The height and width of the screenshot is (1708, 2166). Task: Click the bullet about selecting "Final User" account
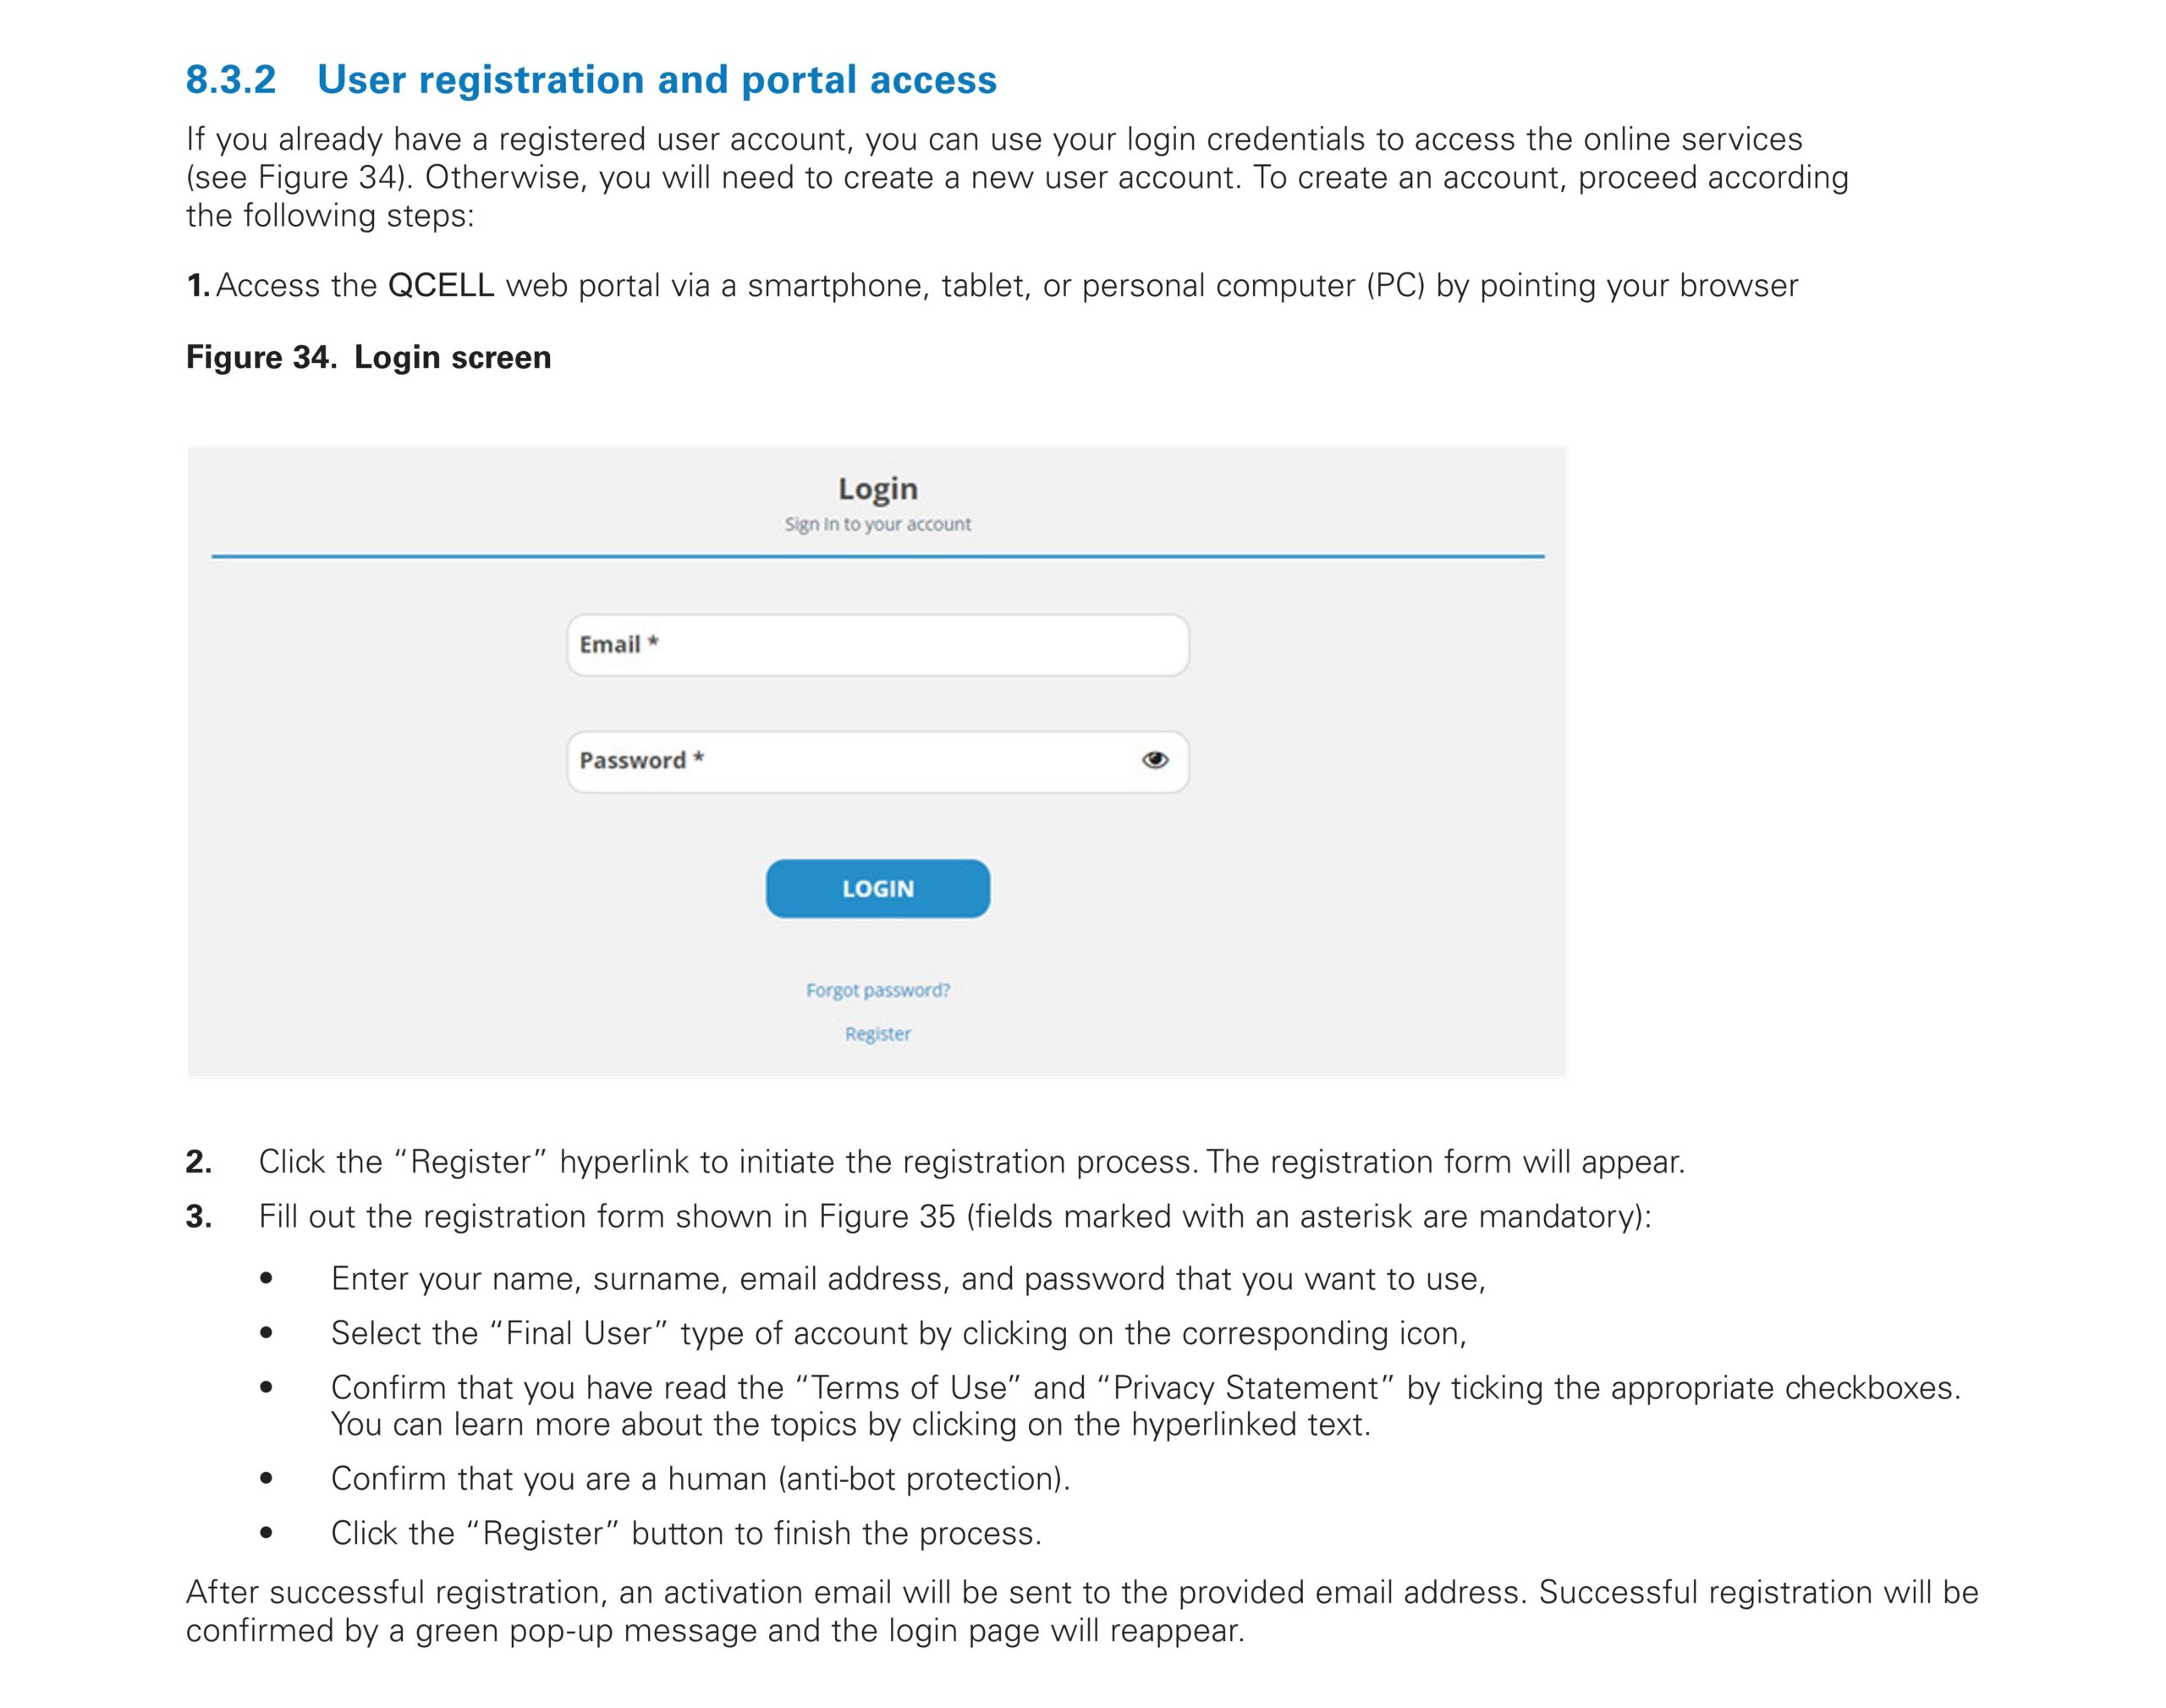coord(897,1333)
